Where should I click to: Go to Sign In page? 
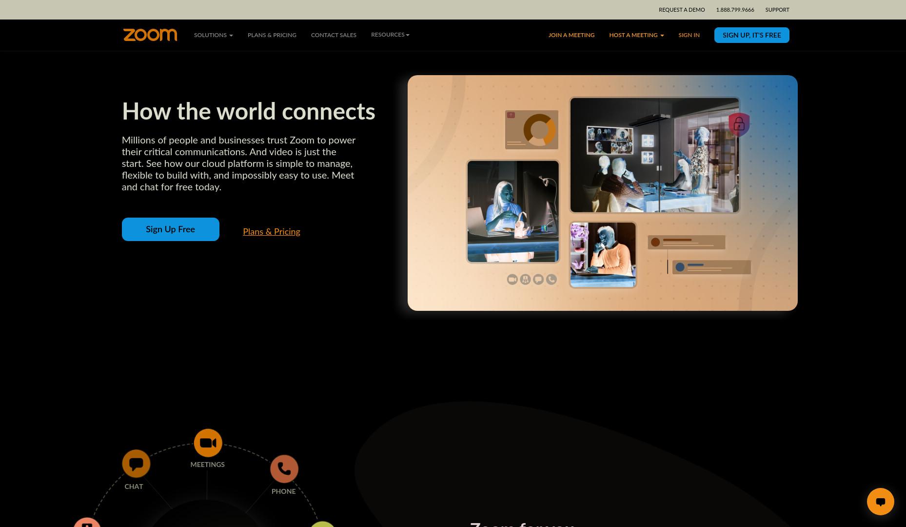(689, 35)
